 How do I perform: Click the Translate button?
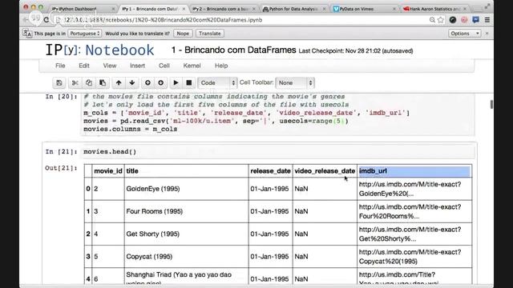tap(210, 34)
